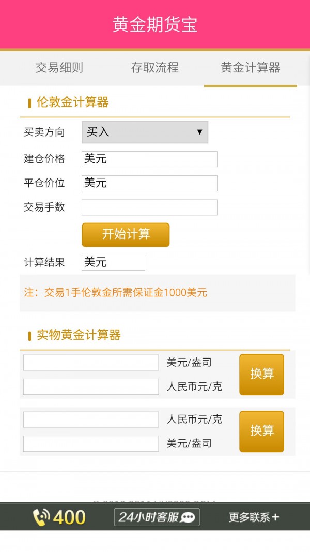
Task: Click the 美元/盎司 input box
Action: coord(90,362)
